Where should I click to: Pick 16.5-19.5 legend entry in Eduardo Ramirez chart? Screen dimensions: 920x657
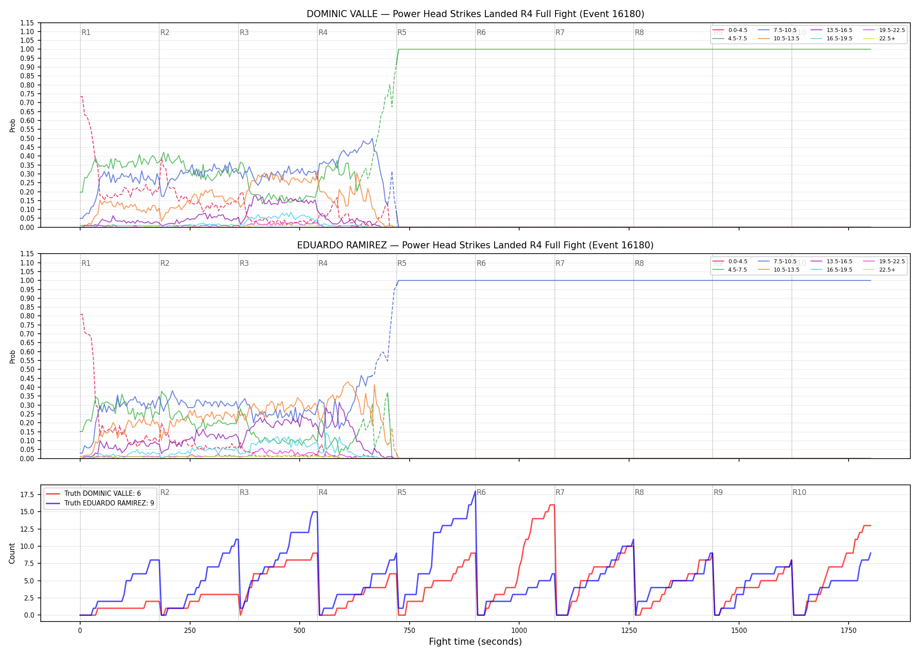832,270
